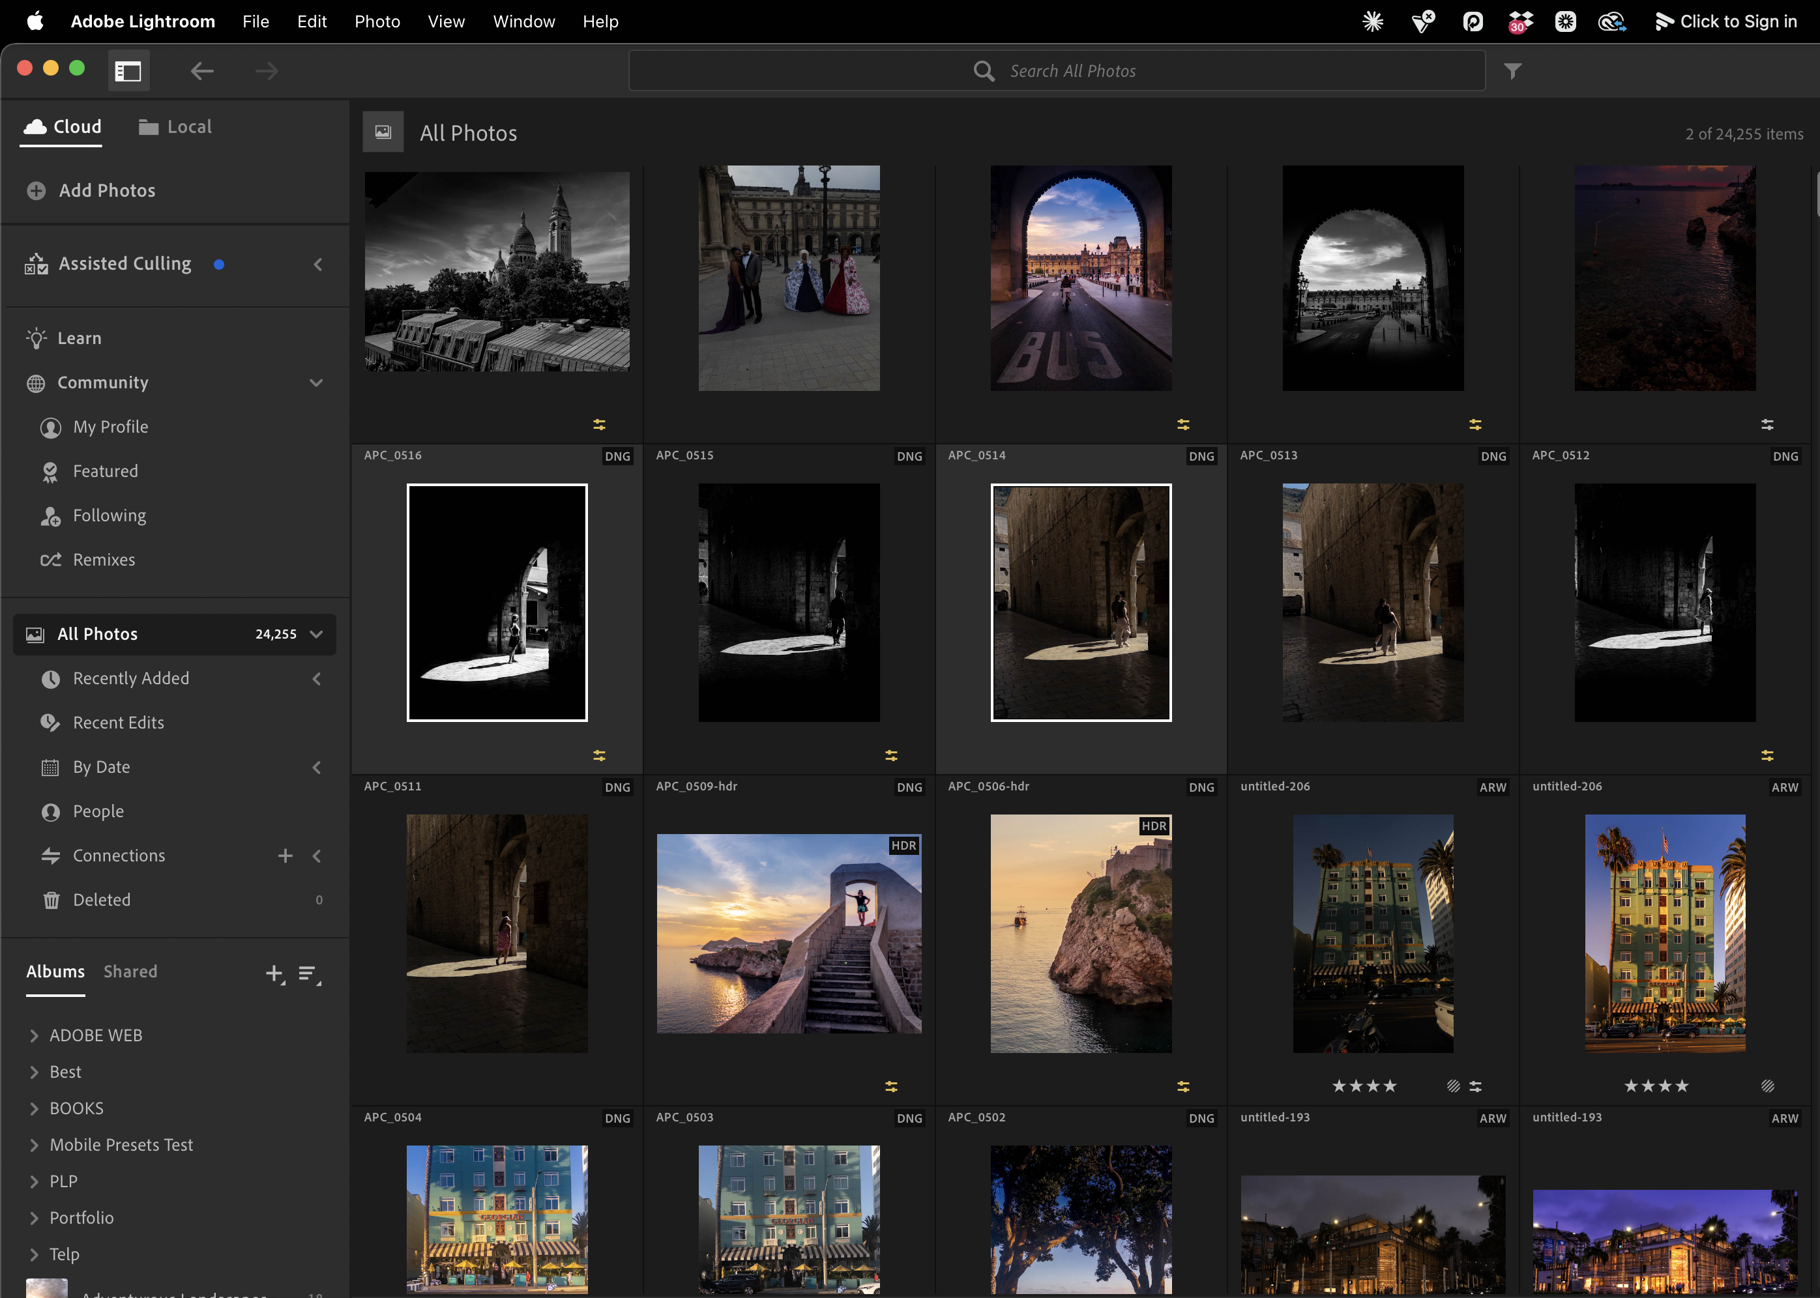Click the search magnifier icon
Viewport: 1820px width, 1298px height.
984,71
